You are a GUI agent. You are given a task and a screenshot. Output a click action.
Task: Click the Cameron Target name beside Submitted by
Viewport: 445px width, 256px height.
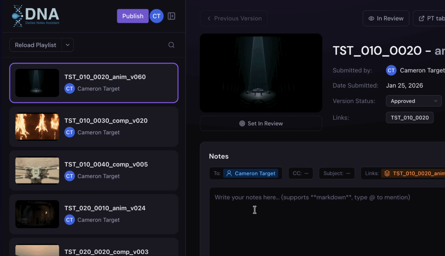pos(423,70)
